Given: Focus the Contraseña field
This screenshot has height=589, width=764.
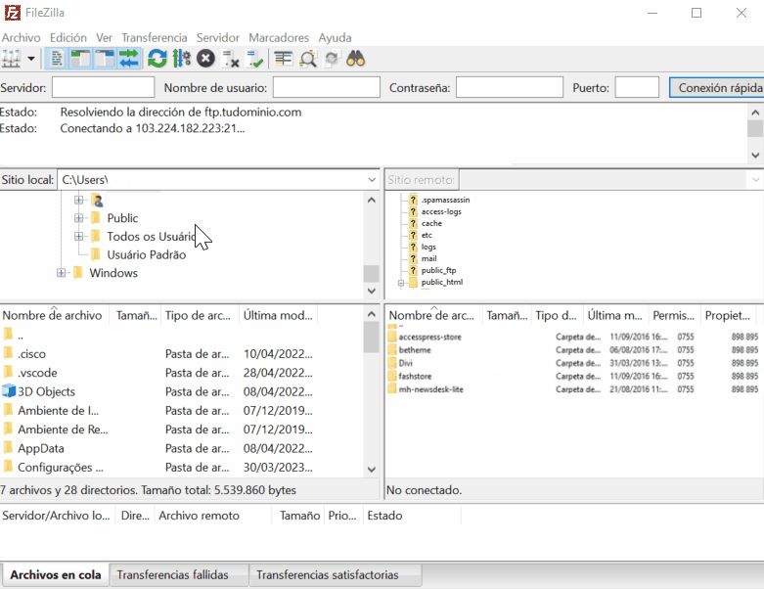Looking at the screenshot, I should (510, 88).
